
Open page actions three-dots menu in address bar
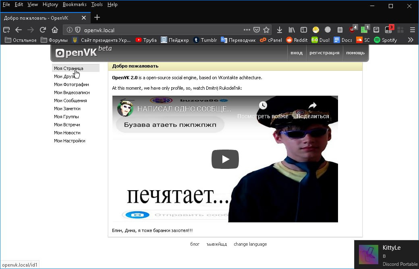pyautogui.click(x=247, y=30)
